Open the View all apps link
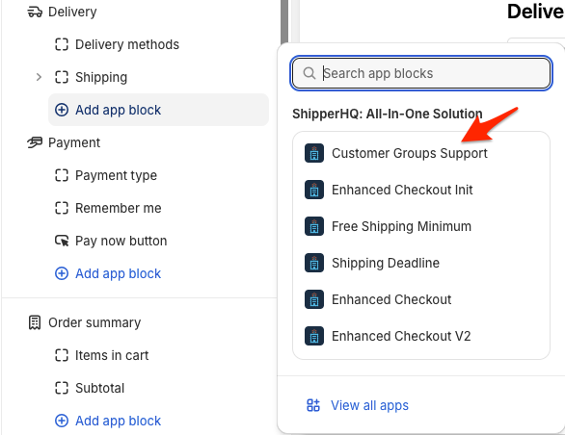The height and width of the screenshot is (435, 565). click(x=369, y=405)
